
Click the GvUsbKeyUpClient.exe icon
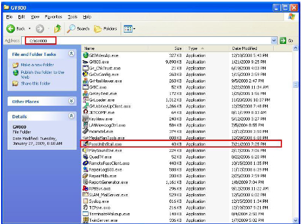(x=85, y=106)
